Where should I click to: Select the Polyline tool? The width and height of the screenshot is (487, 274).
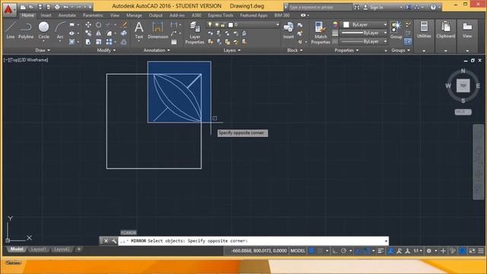point(26,30)
